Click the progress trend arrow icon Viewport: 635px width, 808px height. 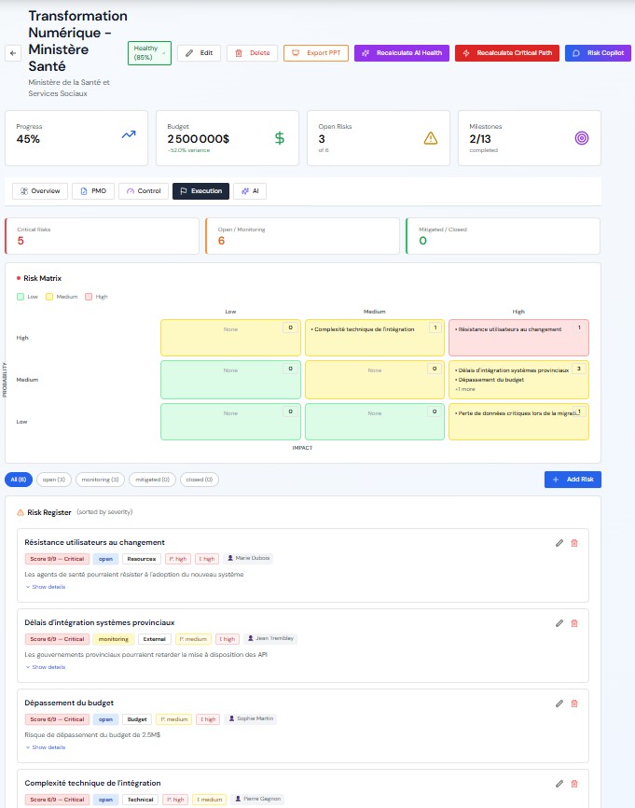(x=129, y=135)
